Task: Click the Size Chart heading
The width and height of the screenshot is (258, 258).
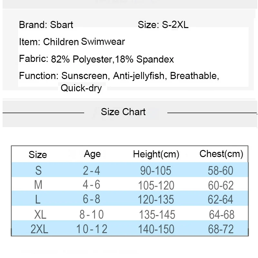Action: coord(123,112)
